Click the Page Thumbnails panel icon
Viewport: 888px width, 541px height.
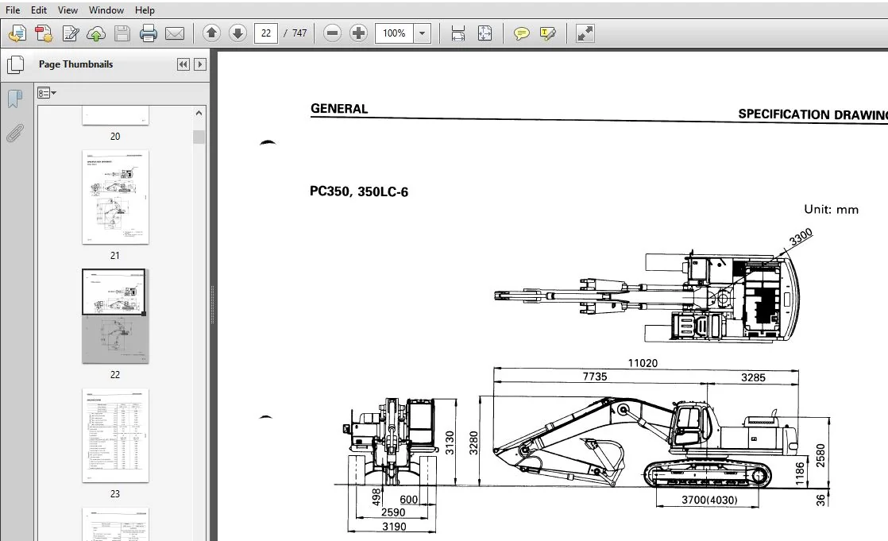(15, 64)
